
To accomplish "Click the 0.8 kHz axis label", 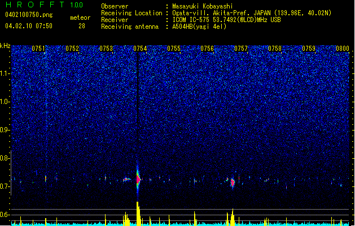I will [x=5, y=158].
